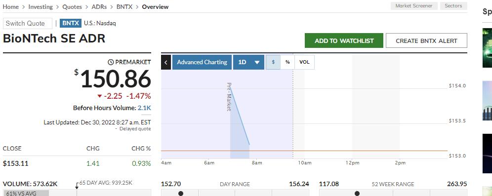This screenshot has height=196, width=492.
Task: Toggle chart to dollar view
Action: 273,62
